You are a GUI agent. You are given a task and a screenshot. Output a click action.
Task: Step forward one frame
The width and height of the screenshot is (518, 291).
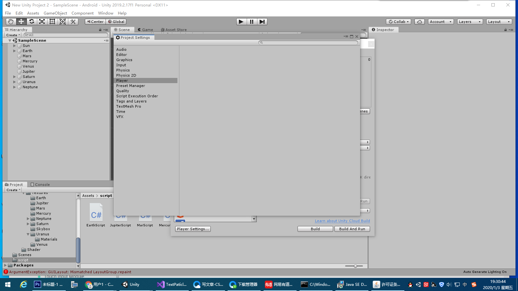(x=262, y=22)
